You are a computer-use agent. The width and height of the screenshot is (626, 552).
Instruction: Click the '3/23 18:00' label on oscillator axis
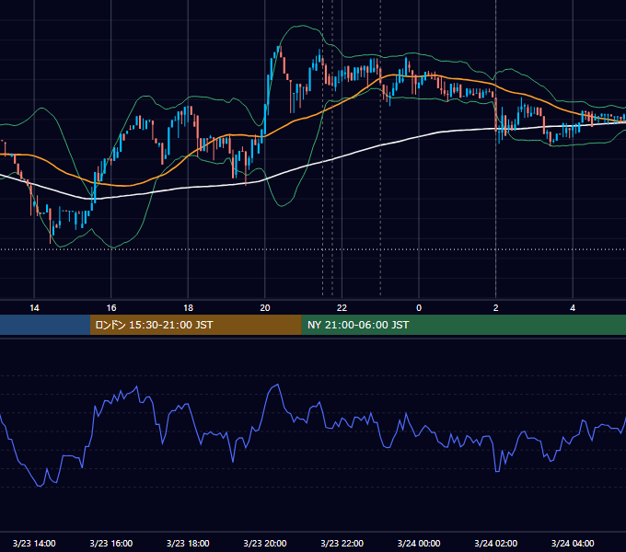point(188,543)
